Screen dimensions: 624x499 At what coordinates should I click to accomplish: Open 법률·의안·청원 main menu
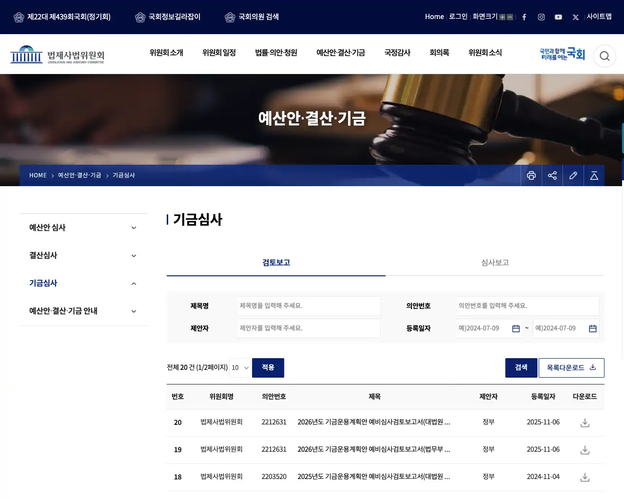point(276,53)
